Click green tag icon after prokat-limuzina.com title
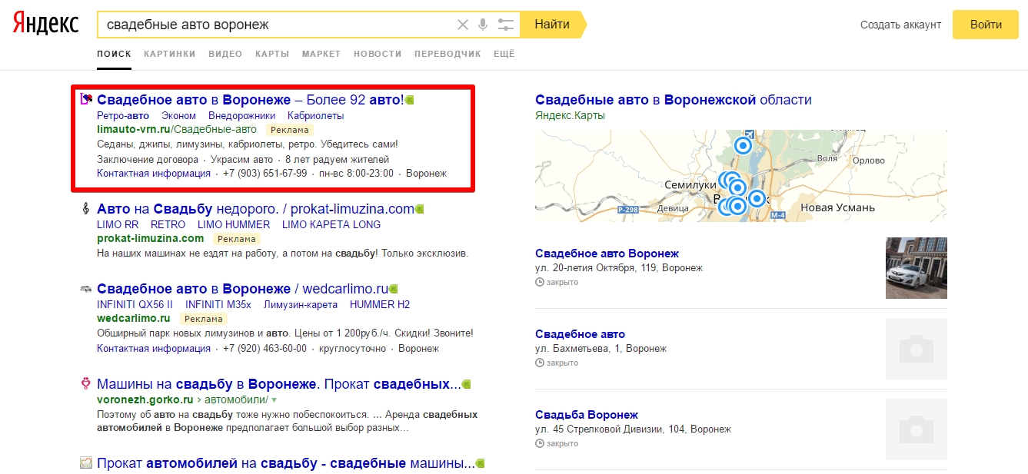This screenshot has height=474, width=1028. (x=420, y=209)
